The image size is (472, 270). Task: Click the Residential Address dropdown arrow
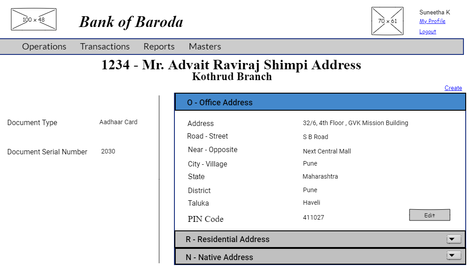pos(454,239)
